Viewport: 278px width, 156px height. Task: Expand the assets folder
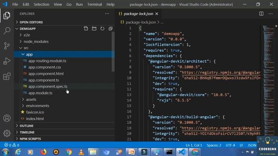click(64, 99)
